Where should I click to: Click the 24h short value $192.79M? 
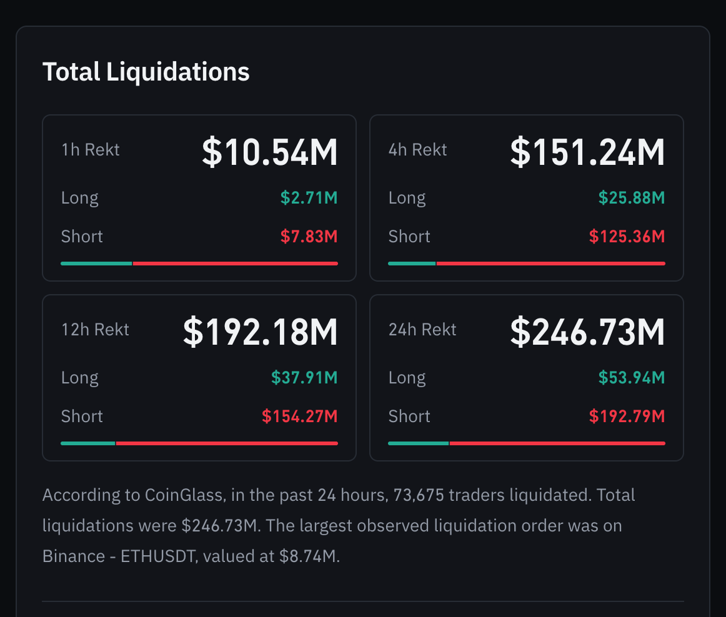627,417
